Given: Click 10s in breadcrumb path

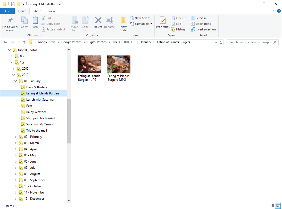Looking at the screenshot, I should pyautogui.click(x=114, y=42).
